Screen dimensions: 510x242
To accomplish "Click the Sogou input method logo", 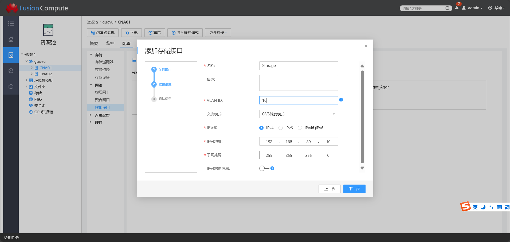I will tap(465, 206).
